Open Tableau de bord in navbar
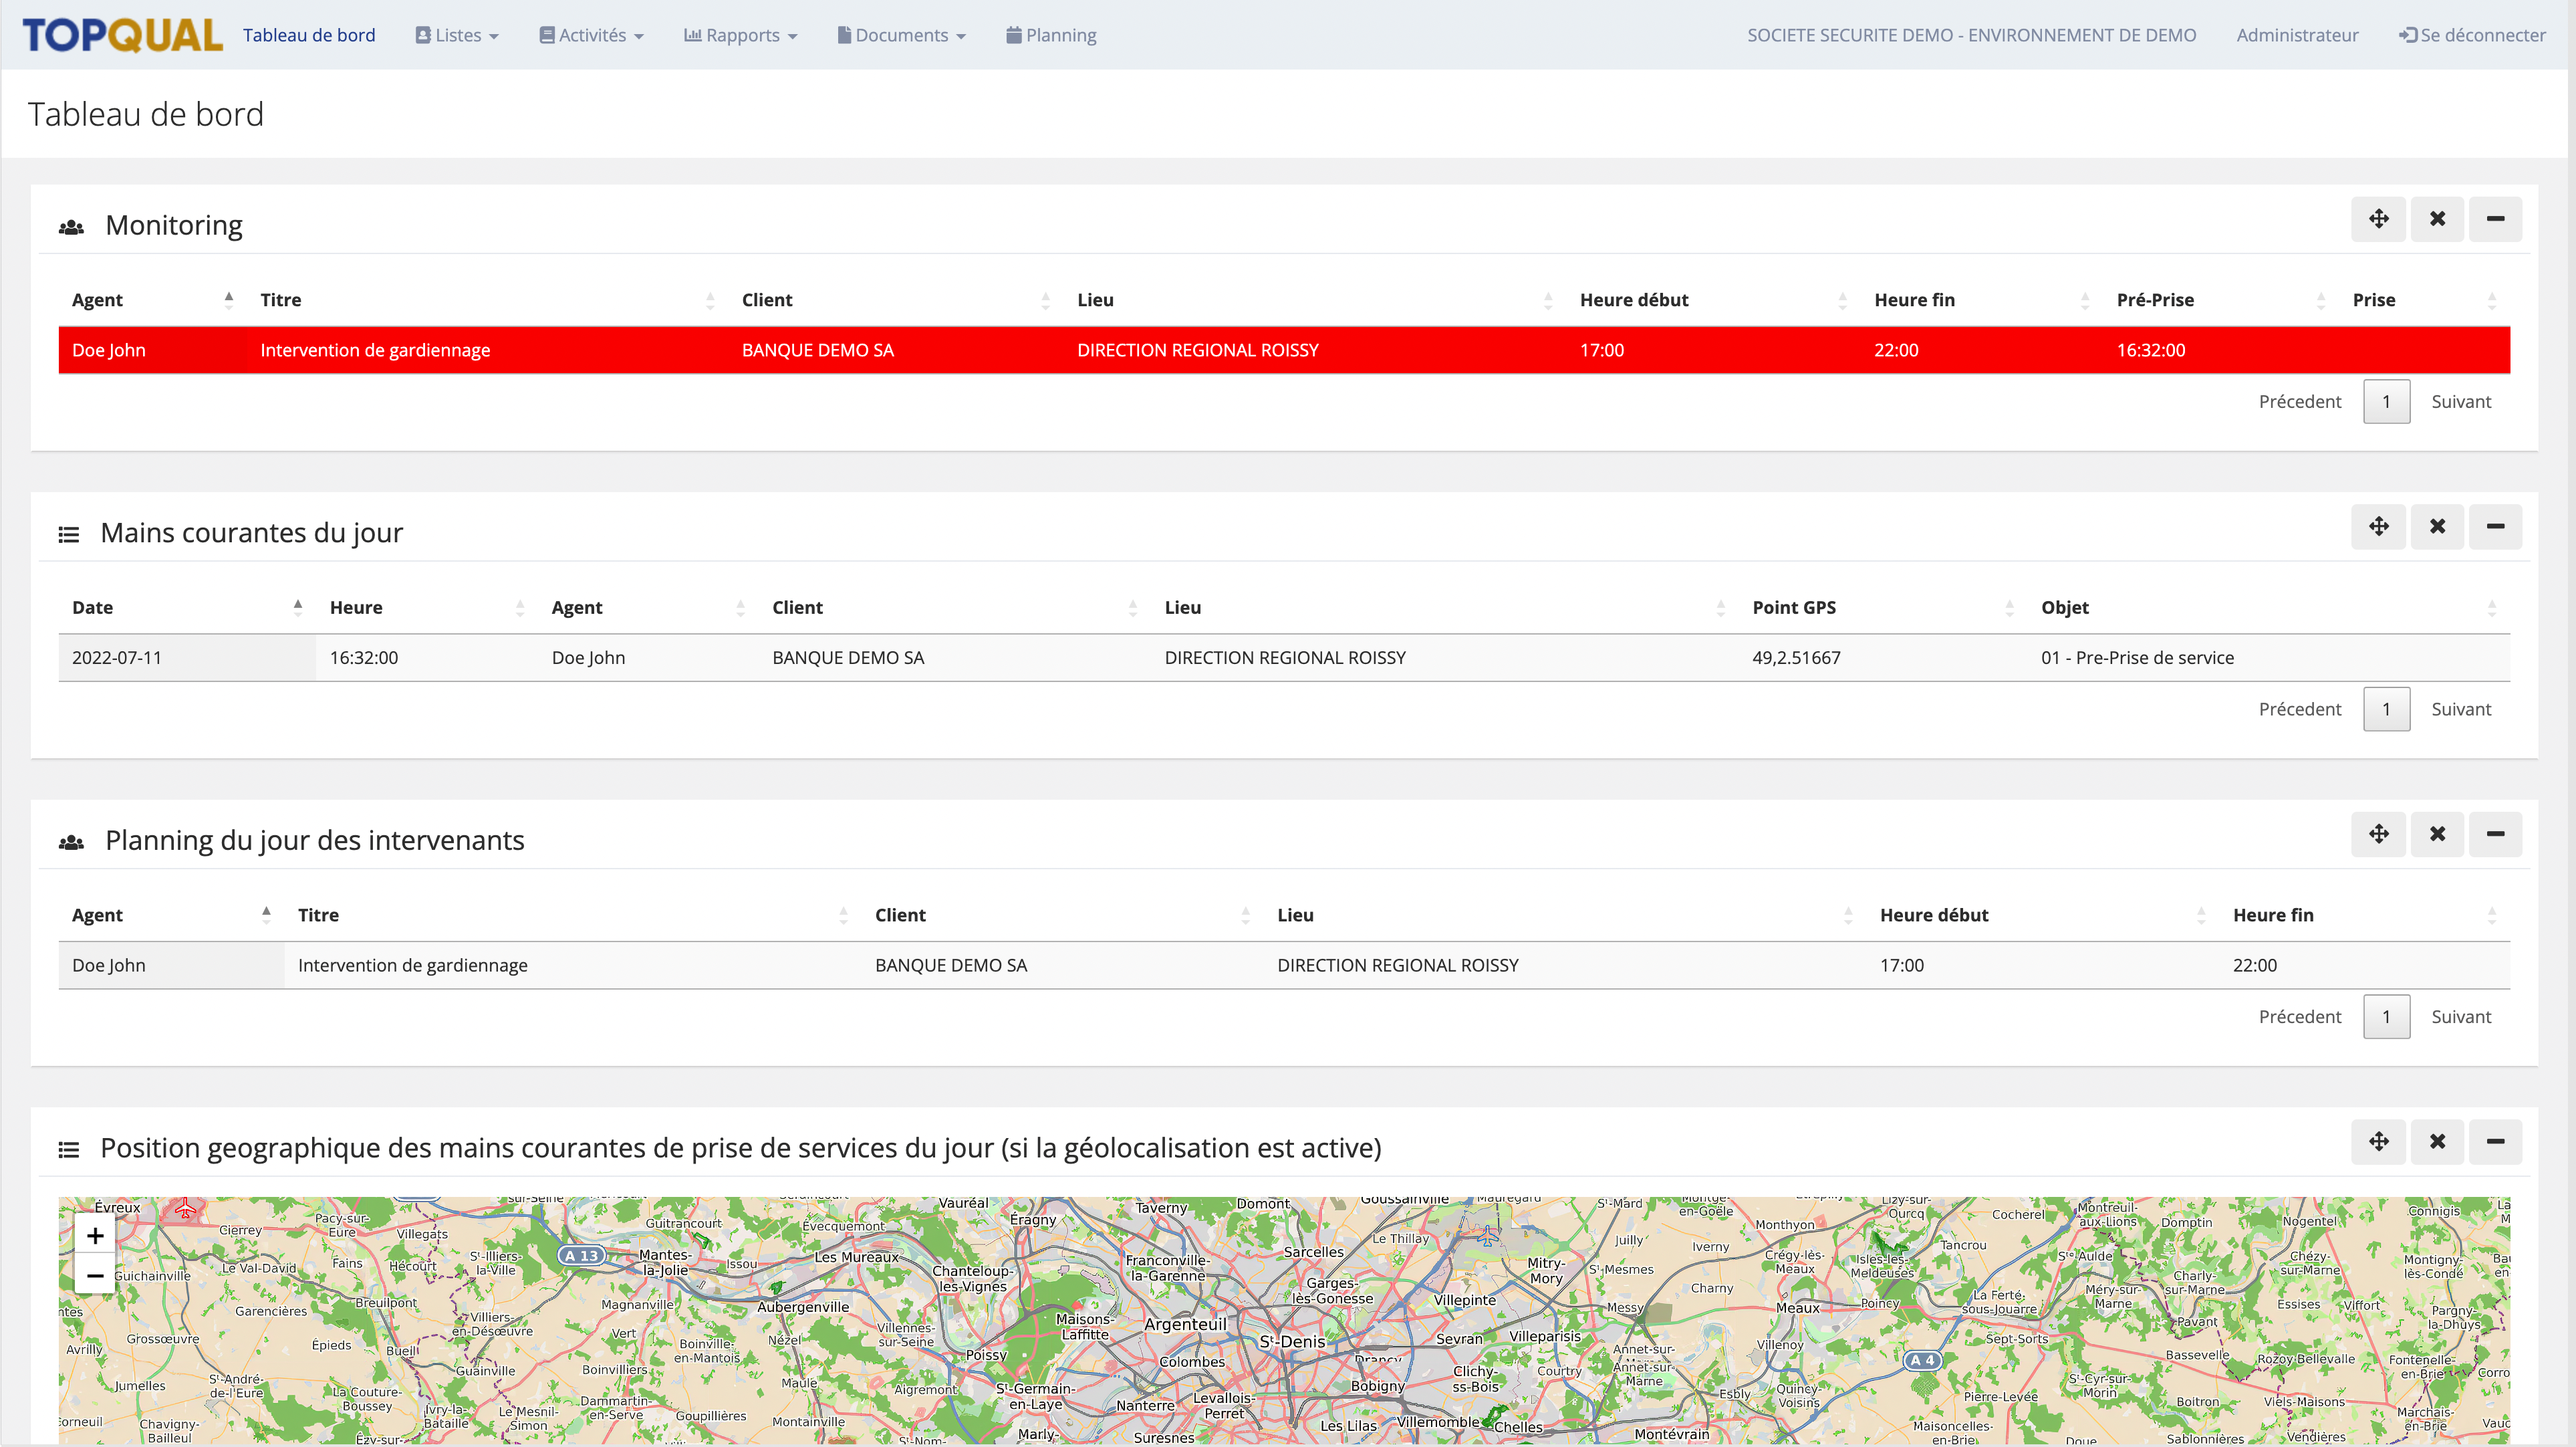The height and width of the screenshot is (1447, 2576). click(x=309, y=35)
